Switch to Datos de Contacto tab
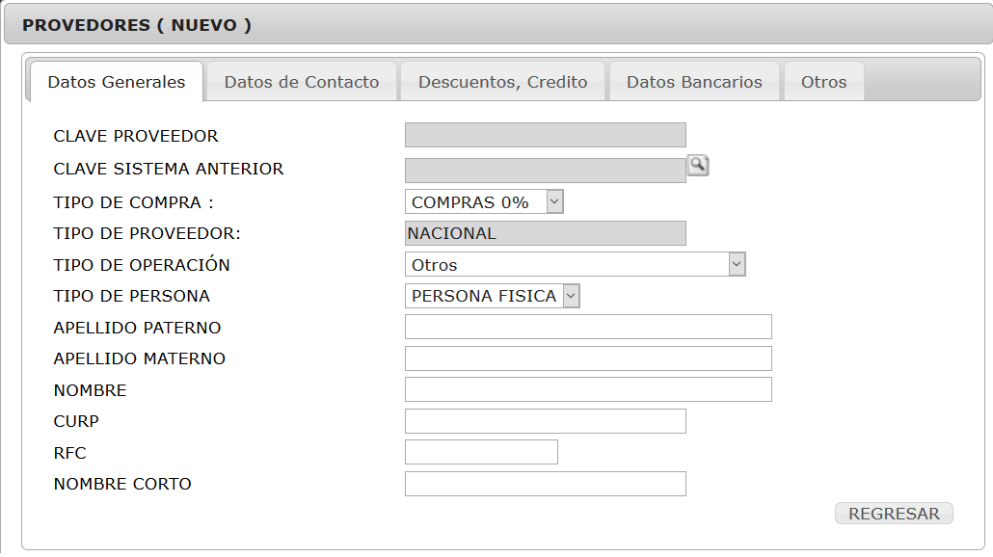Screen dimensions: 993x557 [302, 82]
